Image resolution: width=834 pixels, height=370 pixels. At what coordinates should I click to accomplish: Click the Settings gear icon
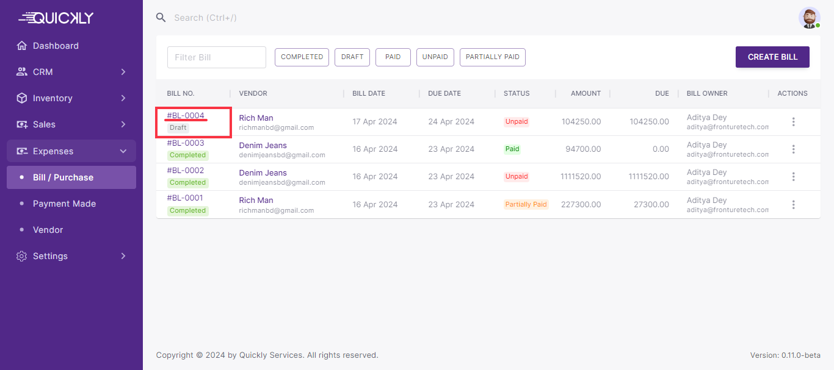(22, 256)
